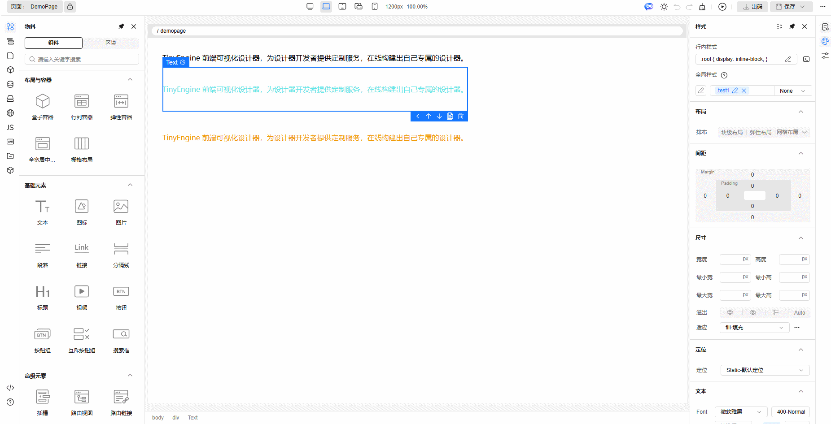
Task: Redo the last canvas action
Action: (x=689, y=7)
